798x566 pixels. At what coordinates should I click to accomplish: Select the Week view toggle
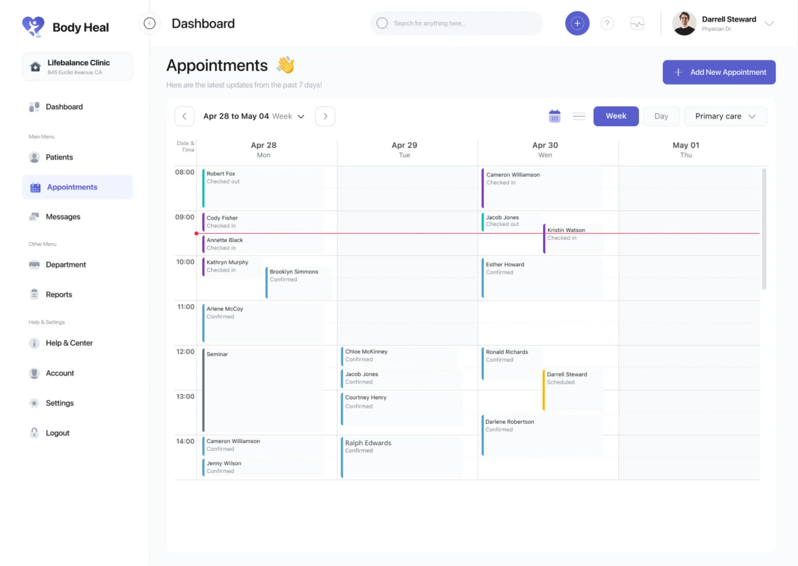[616, 116]
